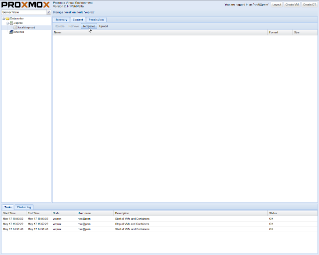Sort content by Name column
The width and height of the screenshot is (319, 255).
[159, 32]
